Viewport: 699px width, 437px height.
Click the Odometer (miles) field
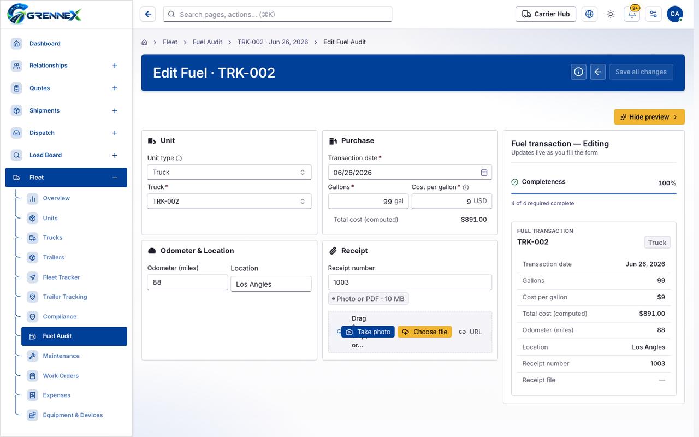tap(187, 282)
